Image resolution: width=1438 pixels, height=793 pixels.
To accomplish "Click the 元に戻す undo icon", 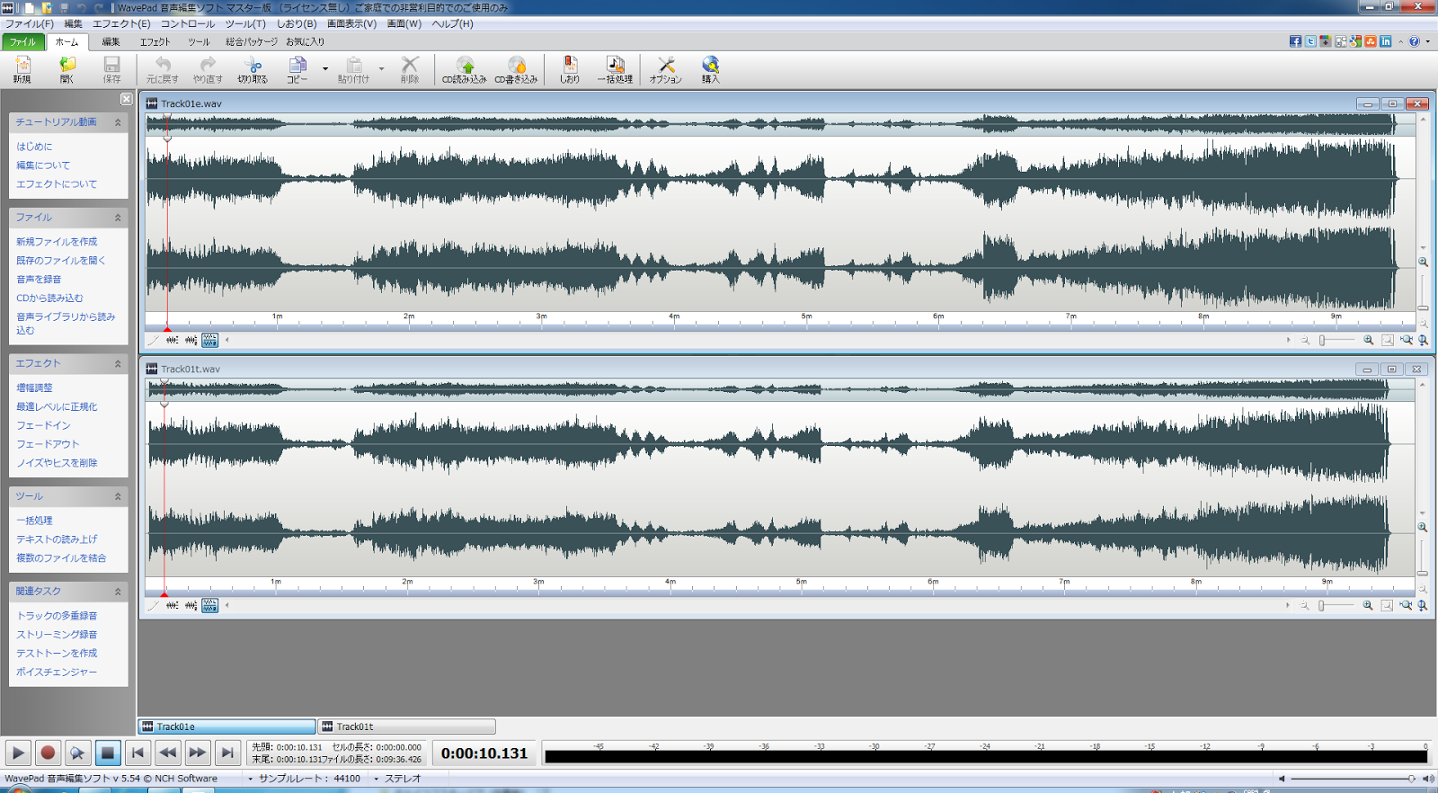I will tap(163, 68).
